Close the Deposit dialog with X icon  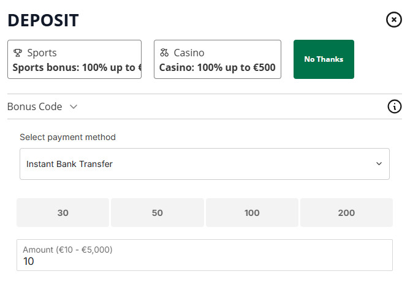[394, 20]
